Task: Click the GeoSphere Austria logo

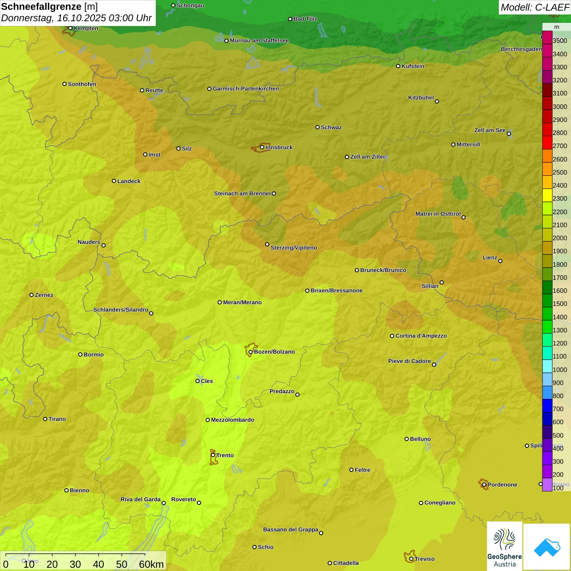Action: pos(505,546)
